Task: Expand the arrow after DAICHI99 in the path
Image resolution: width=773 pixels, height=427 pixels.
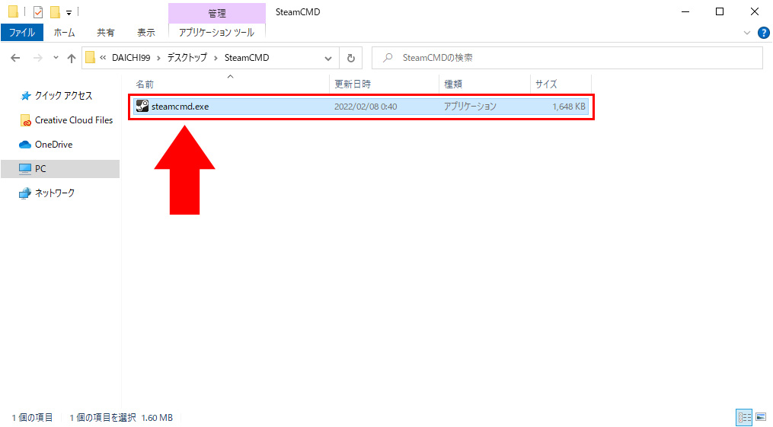Action: point(158,58)
